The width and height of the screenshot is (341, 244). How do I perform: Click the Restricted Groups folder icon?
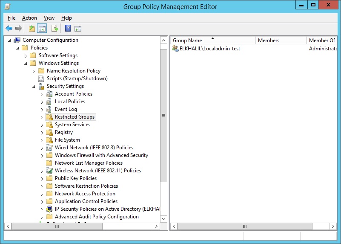tap(49, 117)
